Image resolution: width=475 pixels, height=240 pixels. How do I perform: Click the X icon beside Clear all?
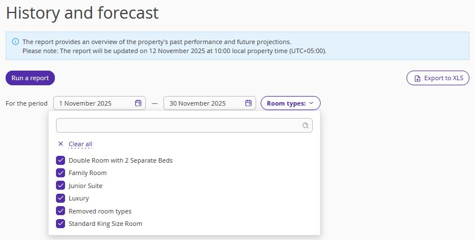pyautogui.click(x=61, y=144)
